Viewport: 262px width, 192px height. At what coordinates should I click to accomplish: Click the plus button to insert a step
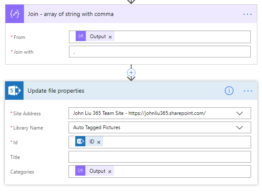pos(131,72)
